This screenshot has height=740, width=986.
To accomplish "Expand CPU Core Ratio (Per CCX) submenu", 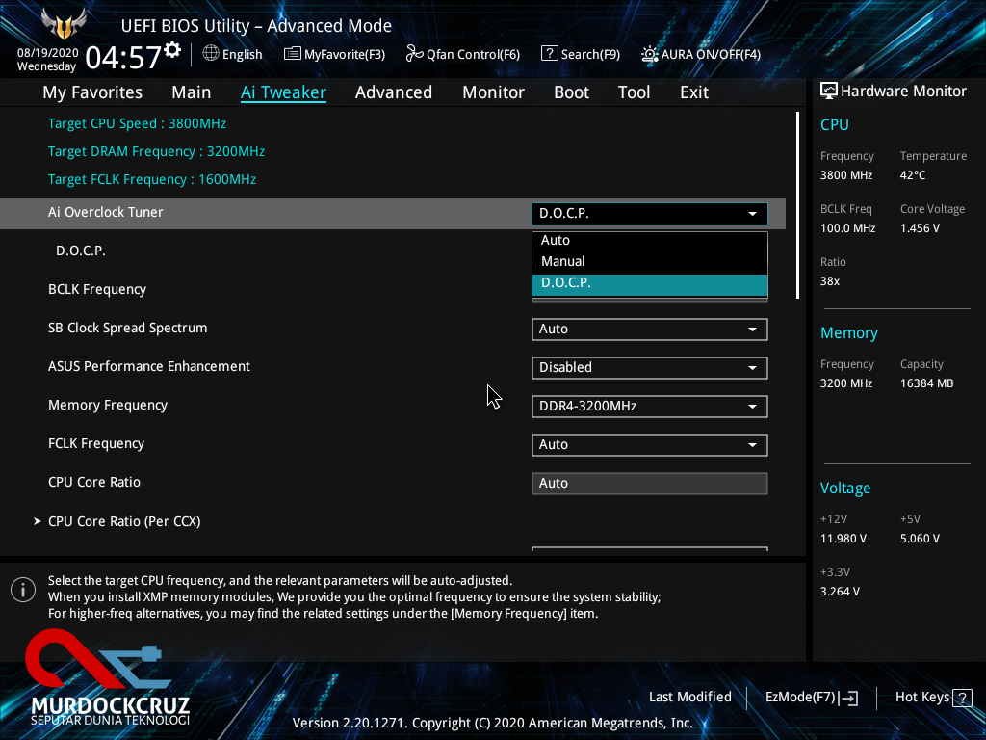I will [124, 521].
